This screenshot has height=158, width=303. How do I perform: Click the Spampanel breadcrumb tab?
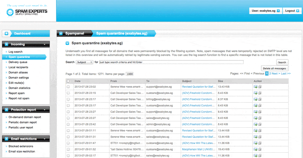[x=74, y=33]
